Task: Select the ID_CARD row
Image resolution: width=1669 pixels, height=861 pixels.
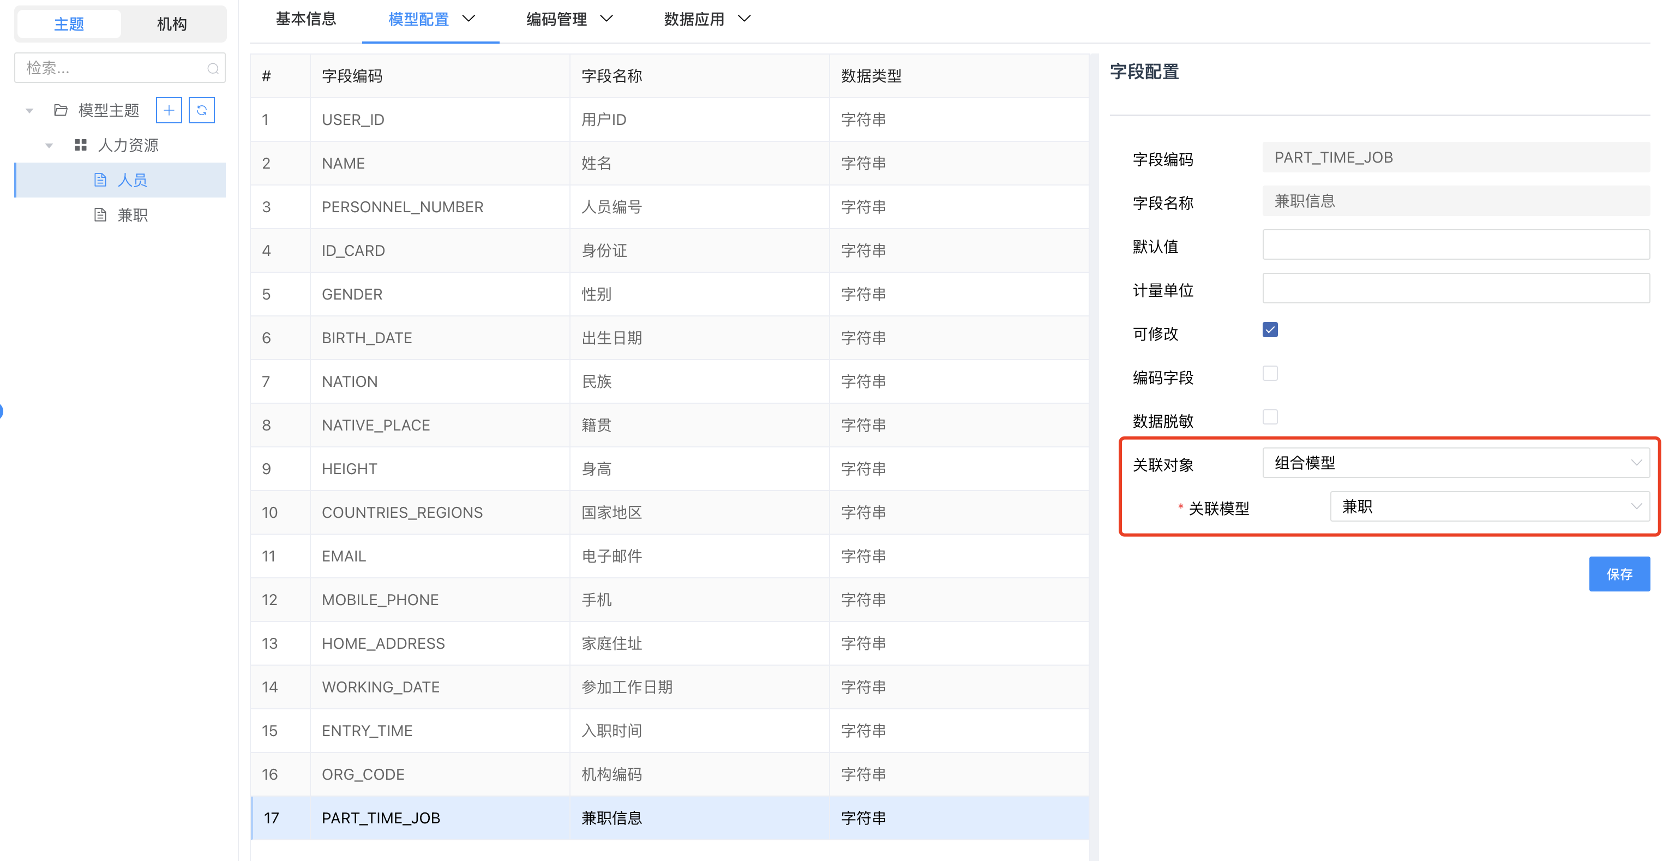Action: [669, 250]
